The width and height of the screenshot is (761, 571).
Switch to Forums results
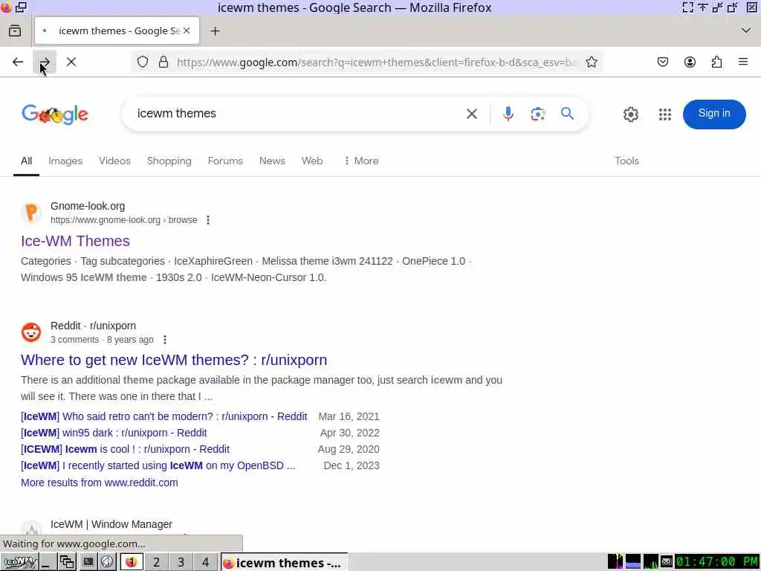pos(225,161)
